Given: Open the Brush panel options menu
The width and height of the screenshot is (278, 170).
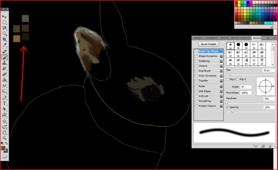Looking at the screenshot, I should [x=274, y=38].
